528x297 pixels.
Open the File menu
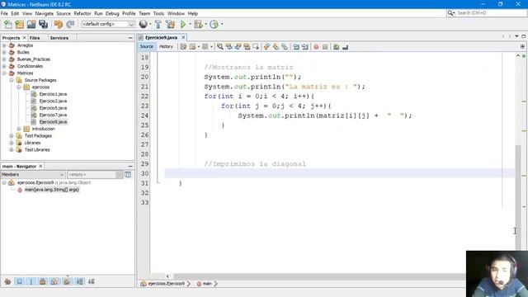pos(4,13)
